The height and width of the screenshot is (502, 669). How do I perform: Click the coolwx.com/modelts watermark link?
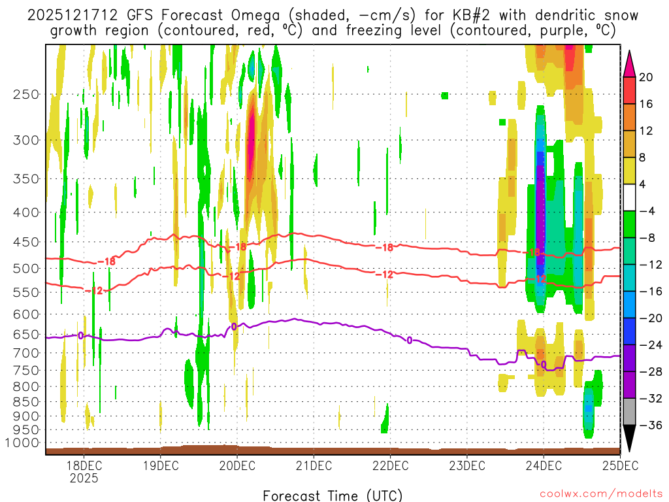tap(601, 494)
